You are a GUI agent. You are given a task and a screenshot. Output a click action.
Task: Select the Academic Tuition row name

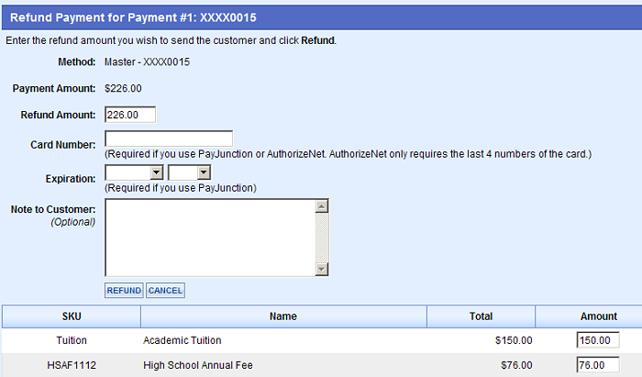coord(182,340)
